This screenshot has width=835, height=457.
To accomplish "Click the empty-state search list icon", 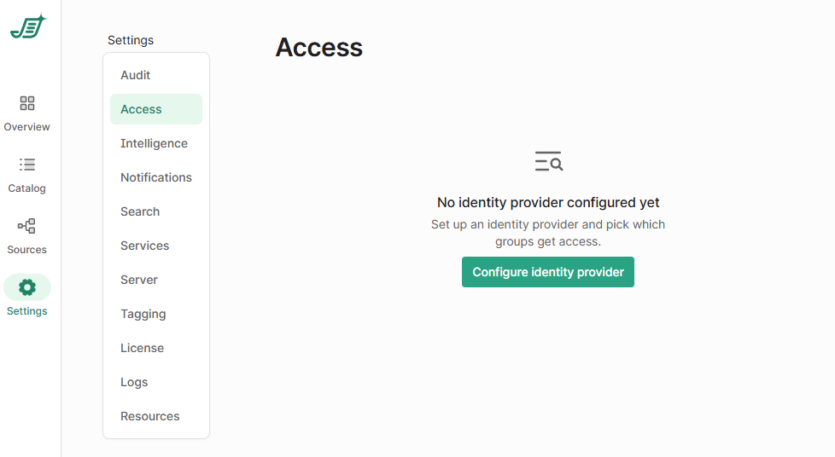I will pyautogui.click(x=548, y=161).
